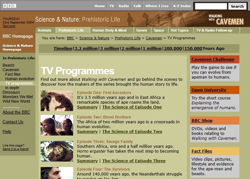Click Prehistoric Life breadcrumb link
The height and width of the screenshot is (179, 250).
[x=128, y=38]
